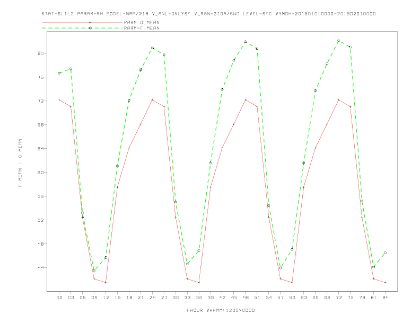420x324 pixels.
Task: Click the y-axis tick label 52
Action: 40,220
